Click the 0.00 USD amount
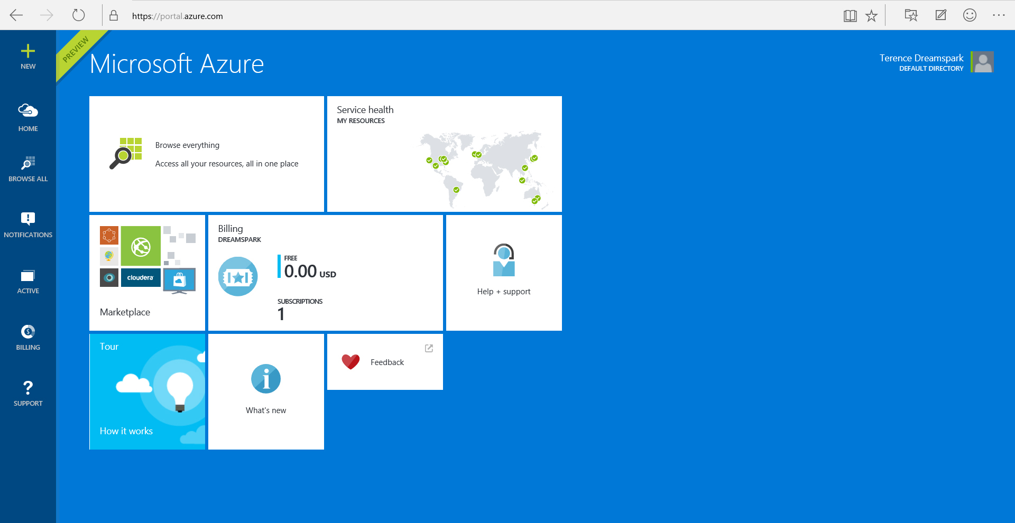 [x=310, y=272]
